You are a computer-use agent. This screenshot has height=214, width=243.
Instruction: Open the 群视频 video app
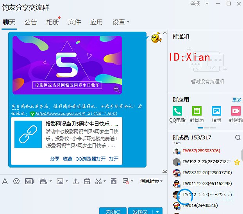point(236,114)
